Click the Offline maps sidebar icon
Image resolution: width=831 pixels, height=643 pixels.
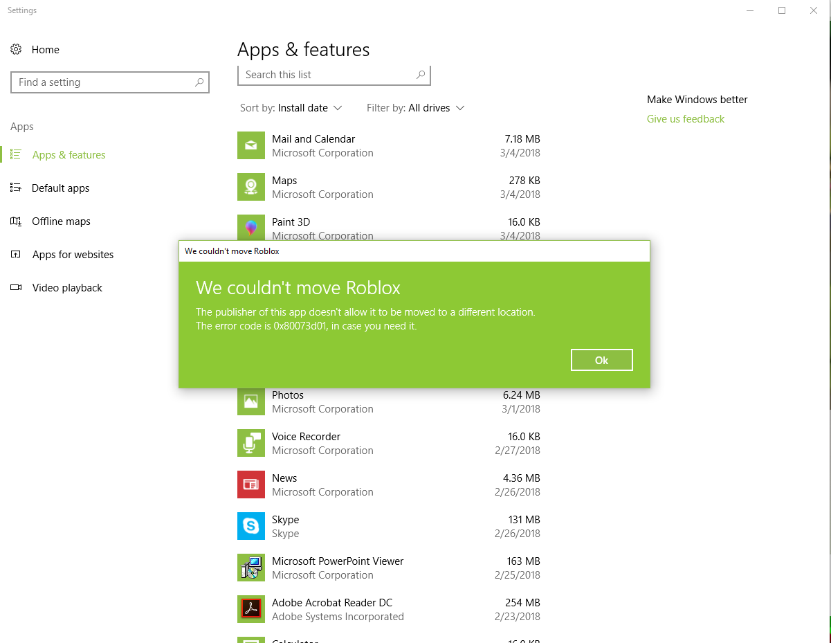coord(16,221)
